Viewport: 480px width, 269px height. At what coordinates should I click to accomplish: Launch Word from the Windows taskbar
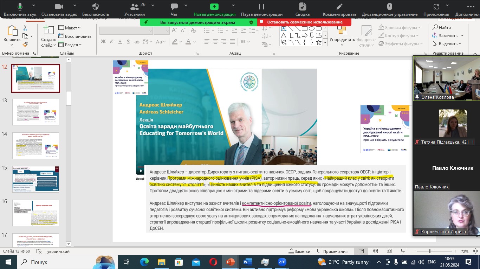[247, 262]
